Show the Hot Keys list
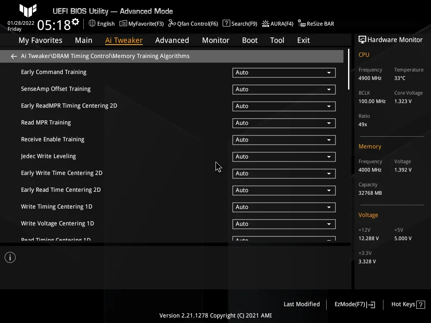The width and height of the screenshot is (431, 323). point(403,304)
